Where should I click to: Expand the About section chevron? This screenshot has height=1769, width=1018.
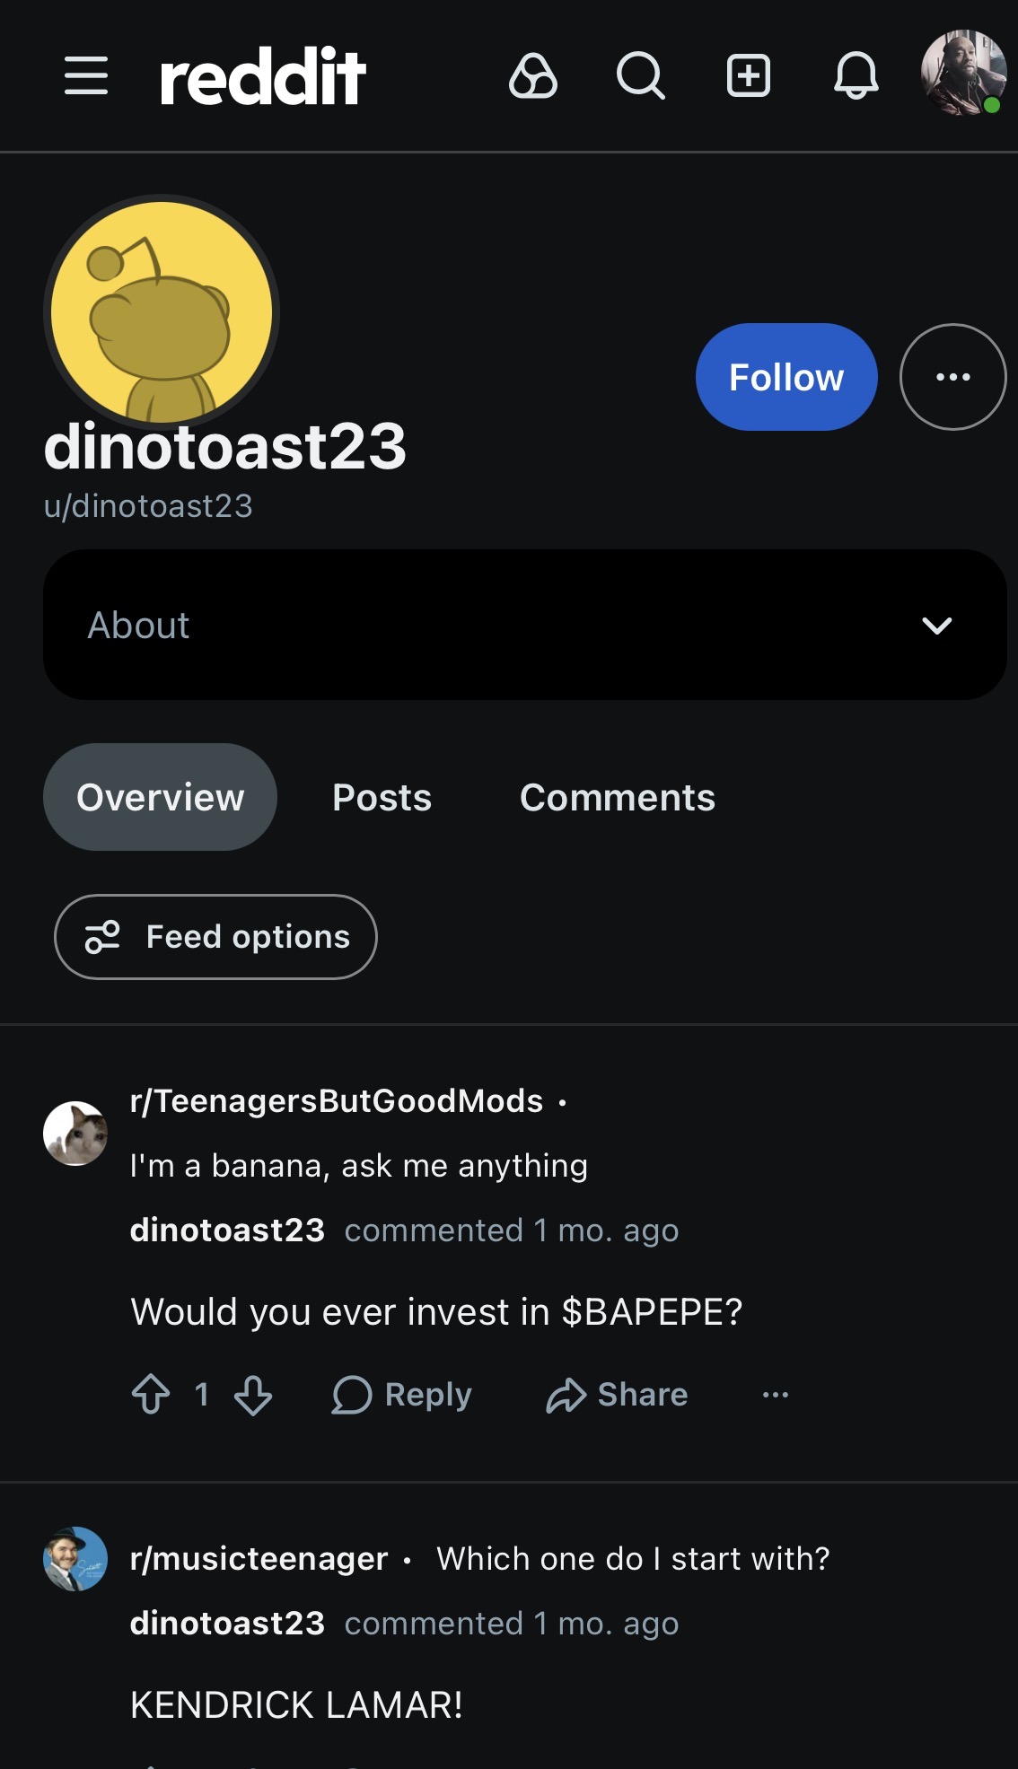[937, 626]
